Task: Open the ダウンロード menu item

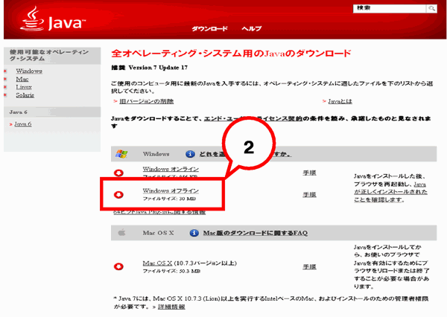Action: (x=209, y=28)
